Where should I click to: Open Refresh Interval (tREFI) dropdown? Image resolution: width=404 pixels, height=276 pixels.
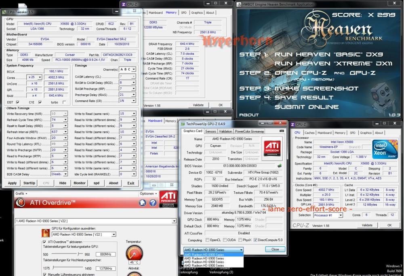point(65,132)
